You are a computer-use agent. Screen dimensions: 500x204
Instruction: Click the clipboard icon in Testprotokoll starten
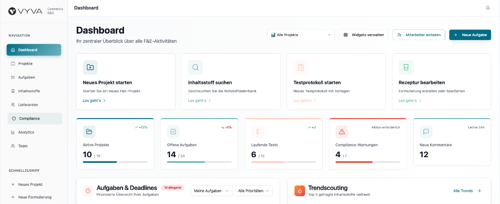tap(301, 67)
